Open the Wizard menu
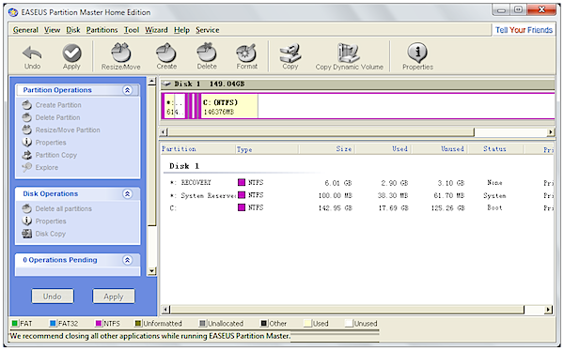Image resolution: width=564 pixels, height=351 pixels. 156,30
